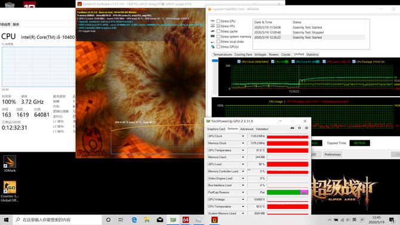Switch to GPU-Z Graphics Card tab
The width and height of the screenshot is (400, 225).
[x=216, y=129]
